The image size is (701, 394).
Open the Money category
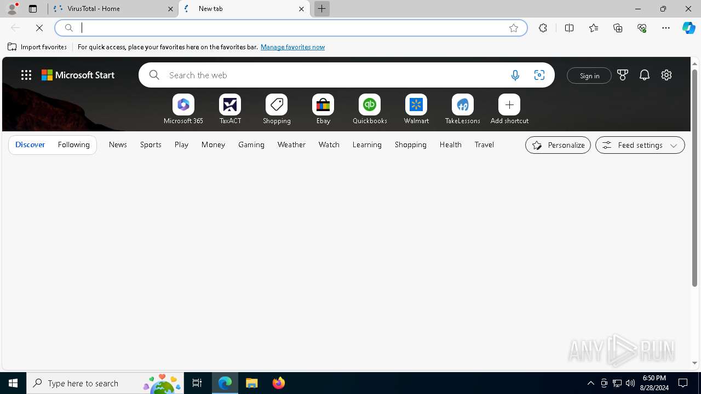point(213,144)
